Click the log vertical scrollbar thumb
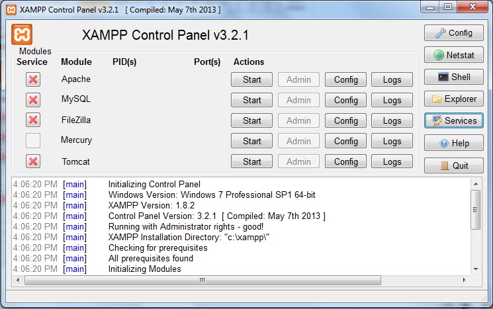Viewport: 493px width, 309px height. tap(476, 209)
